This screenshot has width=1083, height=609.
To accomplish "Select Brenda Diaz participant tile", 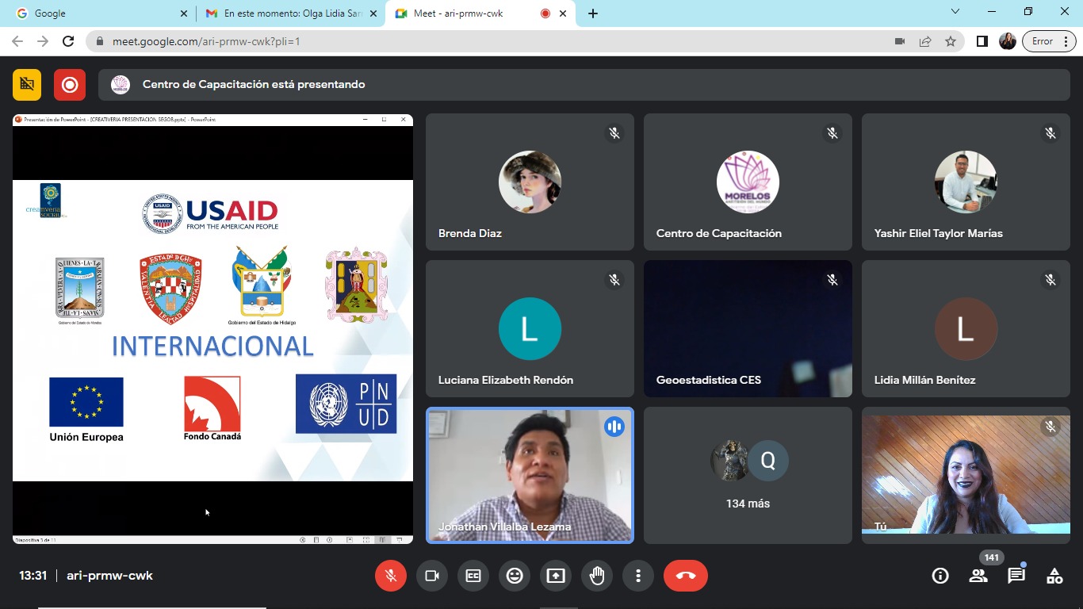I will [530, 182].
